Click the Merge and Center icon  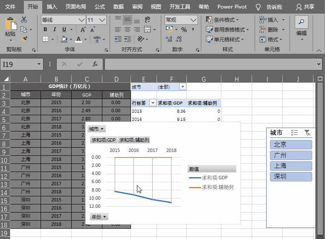tap(148, 29)
